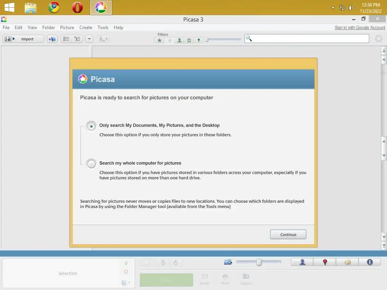Adjust the Filters date range slider
The height and width of the screenshot is (290, 387).
(x=207, y=40)
